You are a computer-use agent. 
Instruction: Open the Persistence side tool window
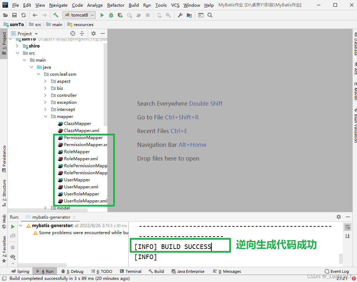(x=4, y=159)
